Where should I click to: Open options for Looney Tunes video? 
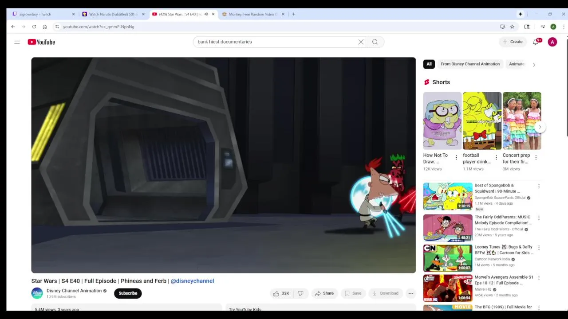[x=539, y=248]
